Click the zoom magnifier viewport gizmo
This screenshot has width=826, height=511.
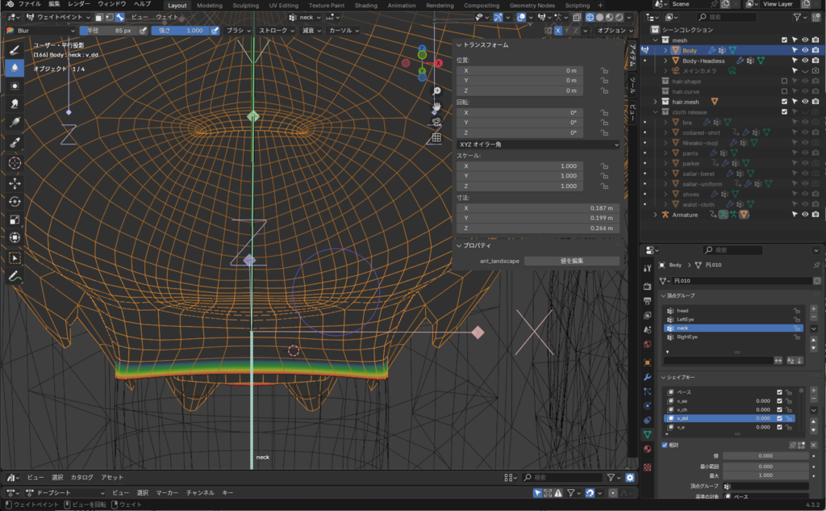pyautogui.click(x=436, y=91)
